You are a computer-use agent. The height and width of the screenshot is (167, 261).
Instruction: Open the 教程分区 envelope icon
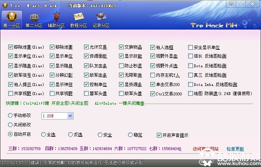(79, 19)
